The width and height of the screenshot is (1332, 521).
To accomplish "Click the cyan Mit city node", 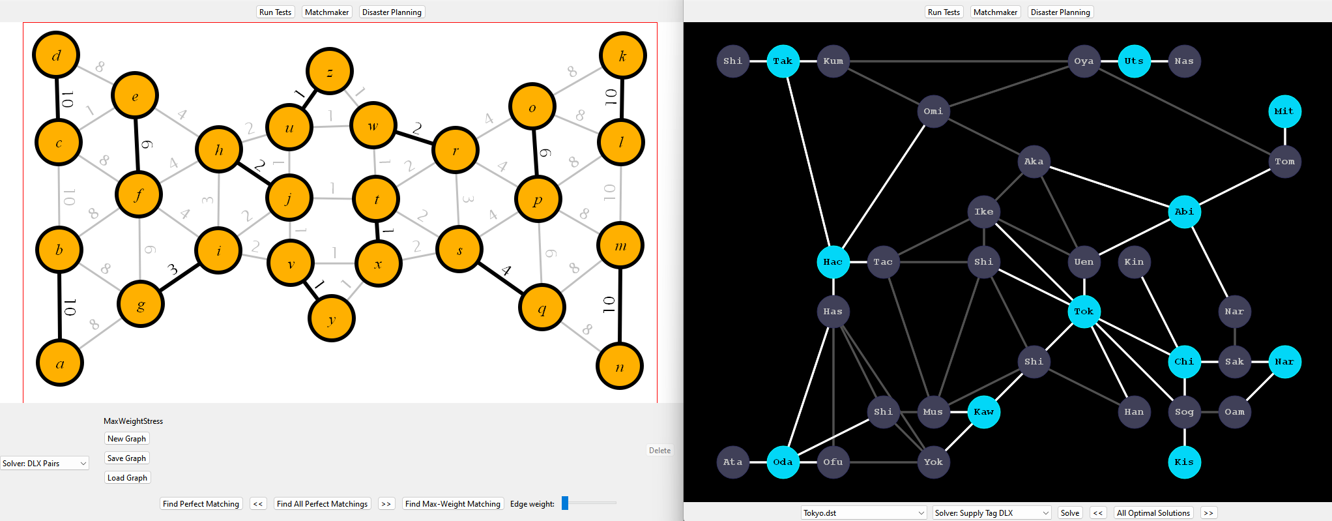I will pos(1284,112).
